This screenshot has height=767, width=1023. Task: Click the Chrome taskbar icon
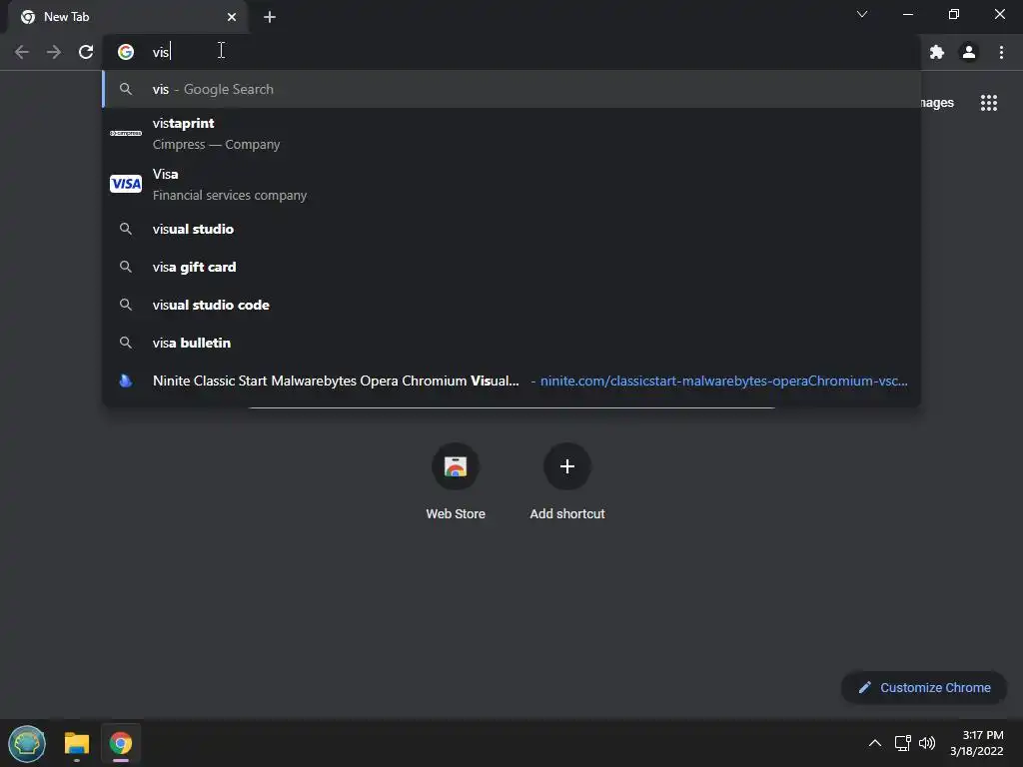pos(121,743)
